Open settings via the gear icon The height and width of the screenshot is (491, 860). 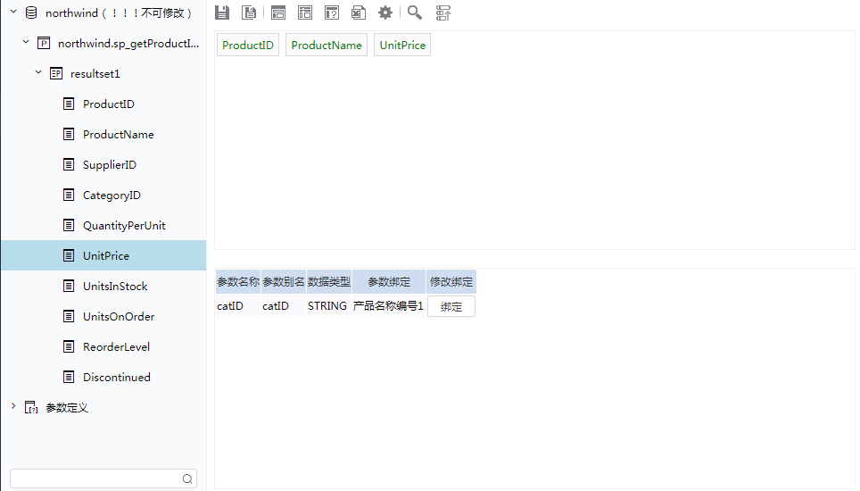(x=385, y=12)
